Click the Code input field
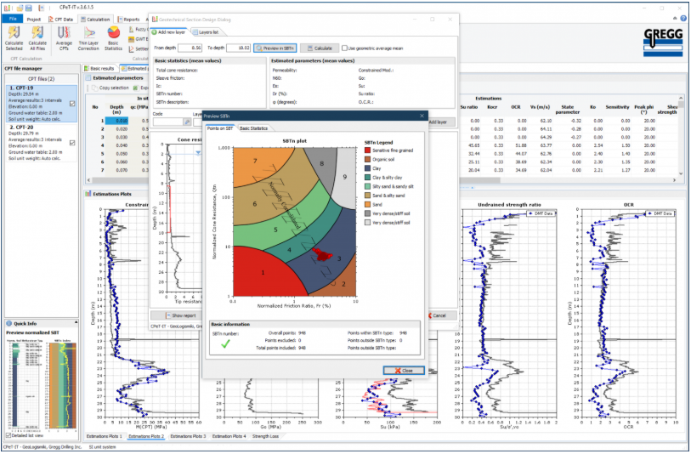Viewport: 691px width, 454px height. click(x=168, y=122)
